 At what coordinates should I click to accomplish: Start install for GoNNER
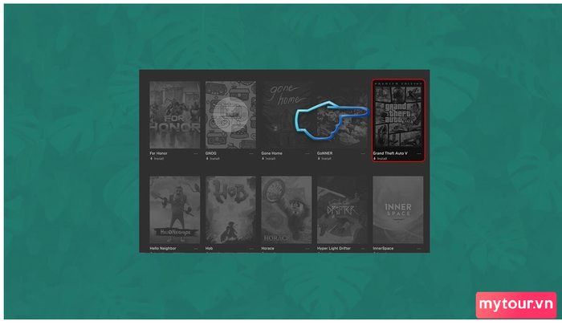pyautogui.click(x=324, y=158)
